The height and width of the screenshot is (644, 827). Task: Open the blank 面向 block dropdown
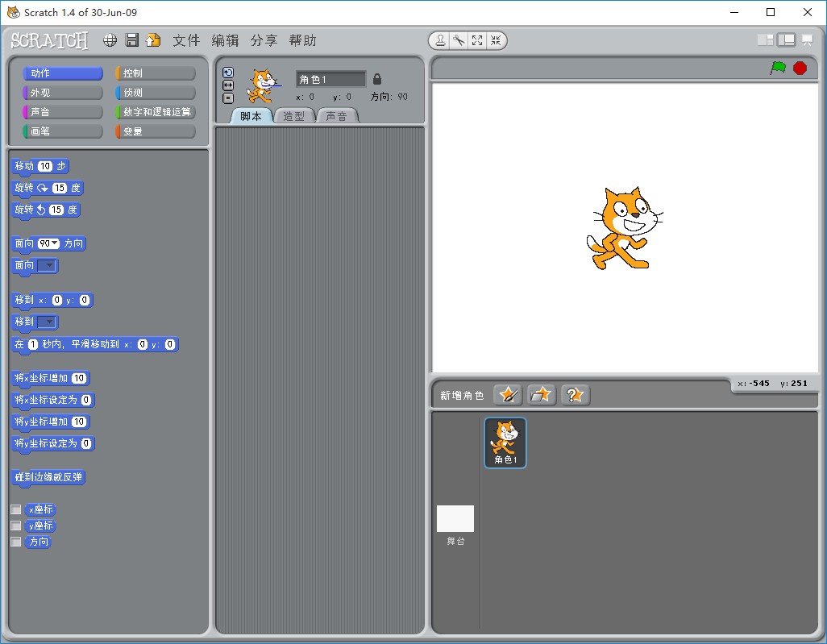point(48,265)
